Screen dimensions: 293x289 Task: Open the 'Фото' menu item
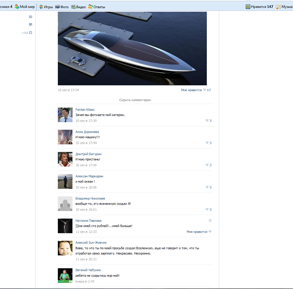coord(62,7)
